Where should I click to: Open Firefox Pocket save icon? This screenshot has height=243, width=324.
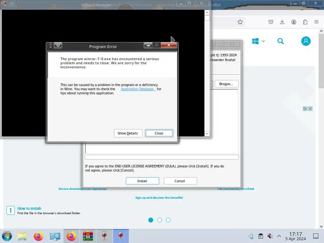(271, 22)
